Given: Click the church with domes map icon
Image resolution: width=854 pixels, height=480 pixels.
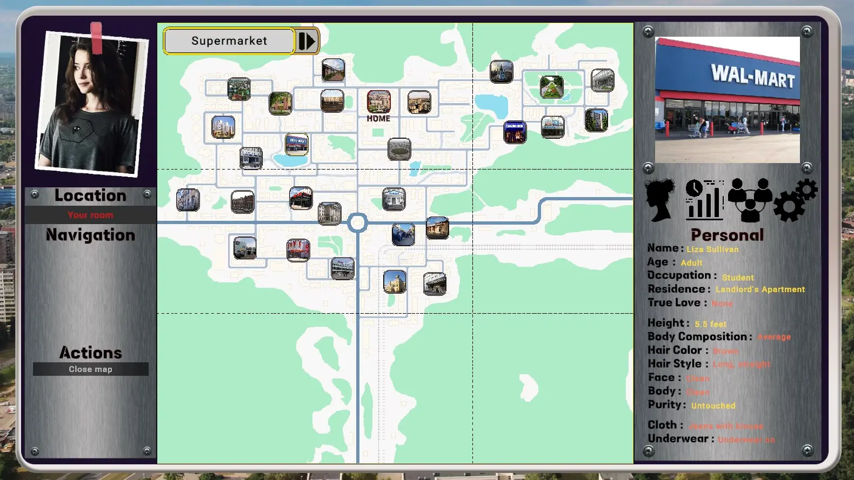Looking at the screenshot, I should [502, 71].
